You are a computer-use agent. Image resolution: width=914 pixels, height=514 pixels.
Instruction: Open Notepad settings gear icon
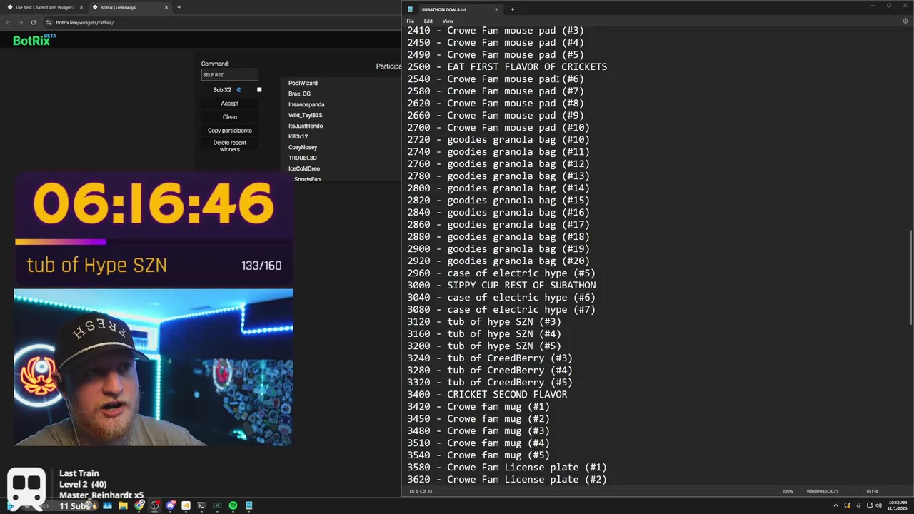[905, 21]
